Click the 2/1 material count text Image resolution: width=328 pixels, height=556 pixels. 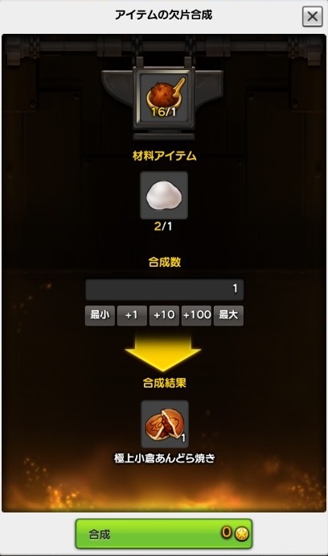pos(163,226)
